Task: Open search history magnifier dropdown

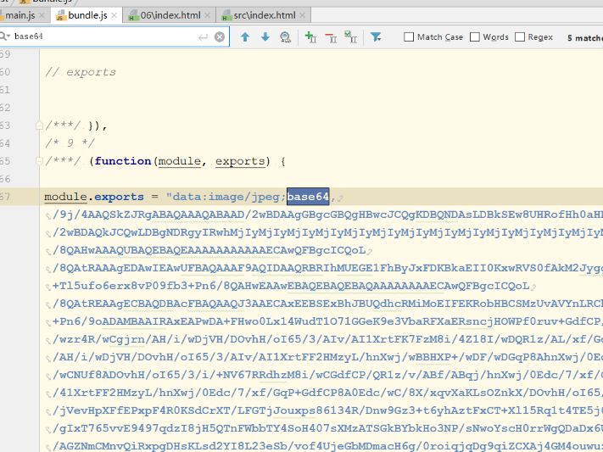Action: coord(5,36)
